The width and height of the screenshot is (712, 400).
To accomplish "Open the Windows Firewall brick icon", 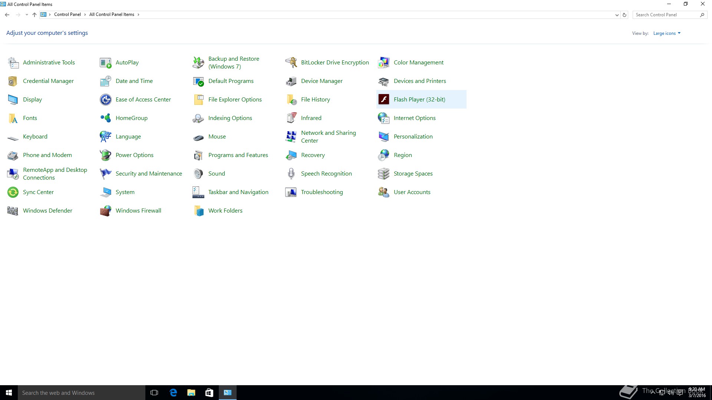I will click(106, 211).
